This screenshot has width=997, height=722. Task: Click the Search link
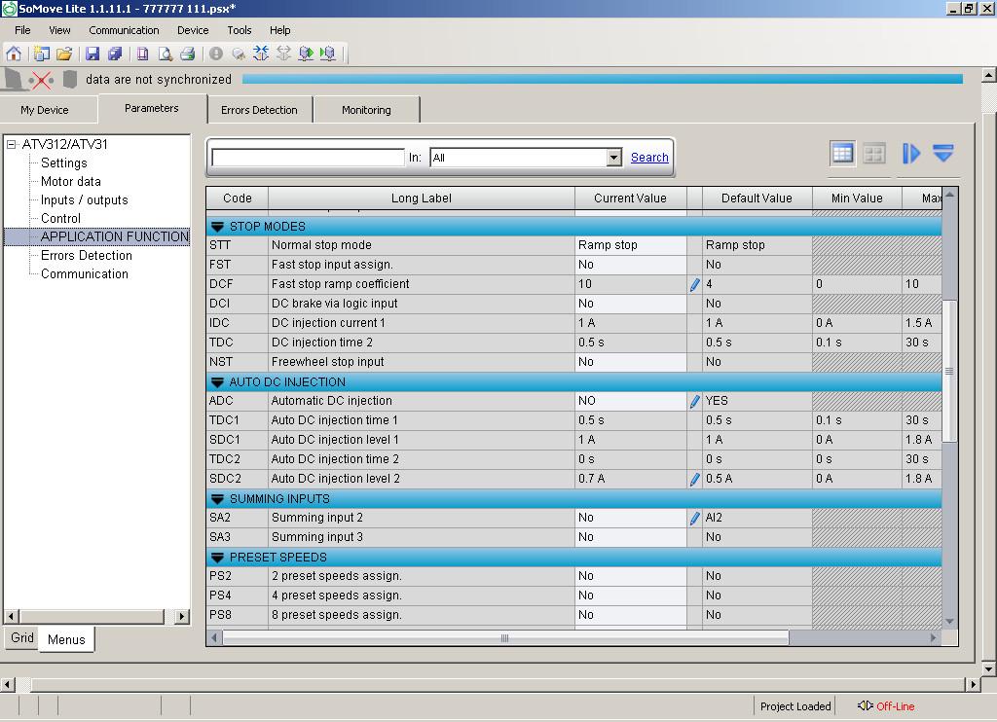pyautogui.click(x=649, y=157)
